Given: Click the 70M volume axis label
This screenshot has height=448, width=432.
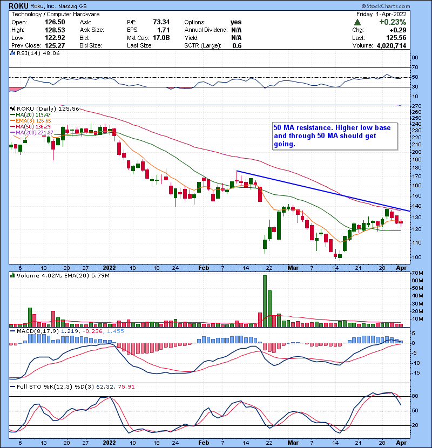Looking at the screenshot, I should coord(417,273).
